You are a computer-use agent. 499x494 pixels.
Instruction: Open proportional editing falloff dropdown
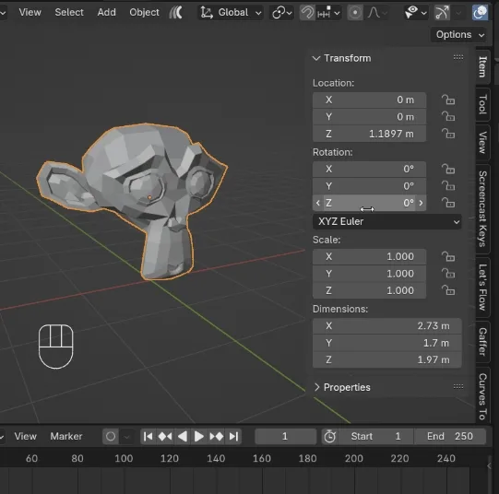coord(377,13)
